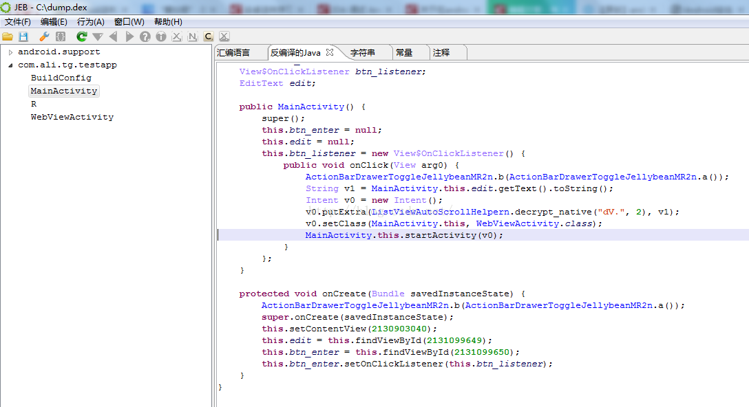Image resolution: width=749 pixels, height=407 pixels.
Task: Click the N rename toolbar icon
Action: [193, 36]
